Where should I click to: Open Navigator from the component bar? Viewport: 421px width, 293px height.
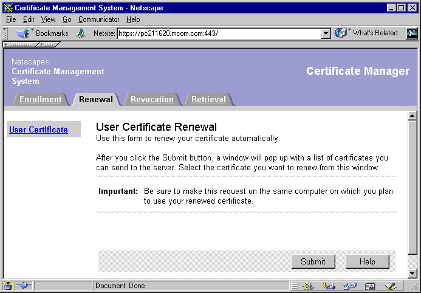click(308, 286)
